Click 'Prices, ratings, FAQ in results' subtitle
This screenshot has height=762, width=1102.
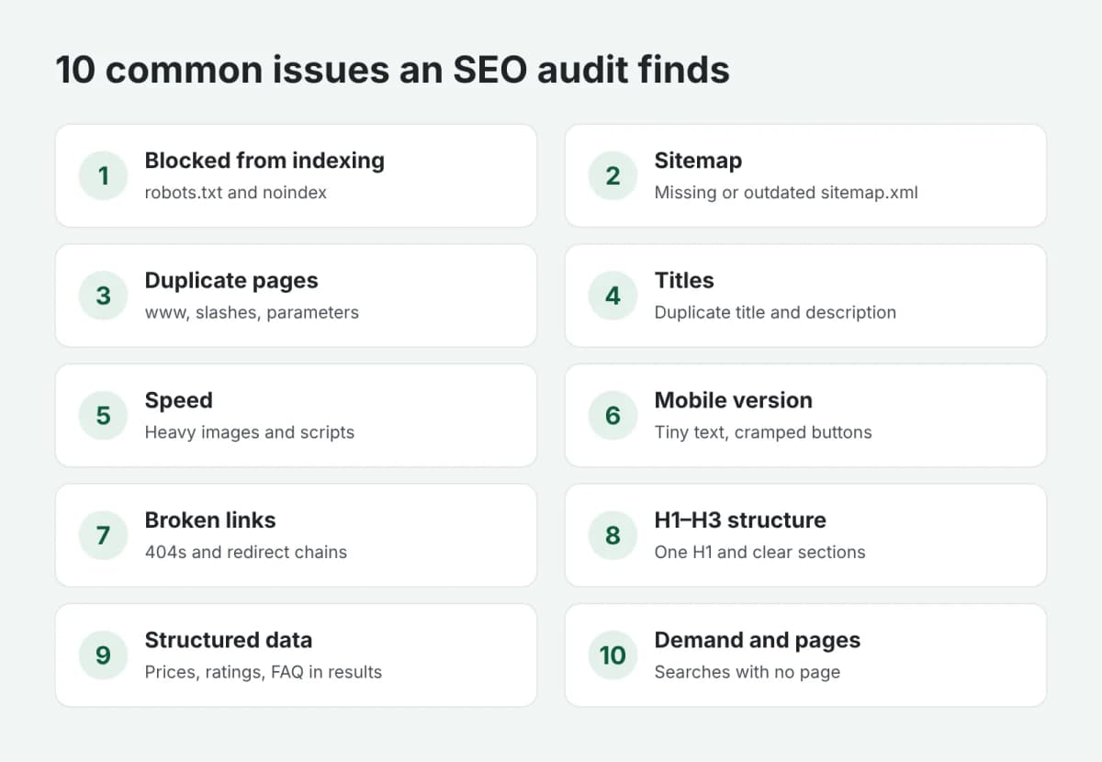coord(264,672)
